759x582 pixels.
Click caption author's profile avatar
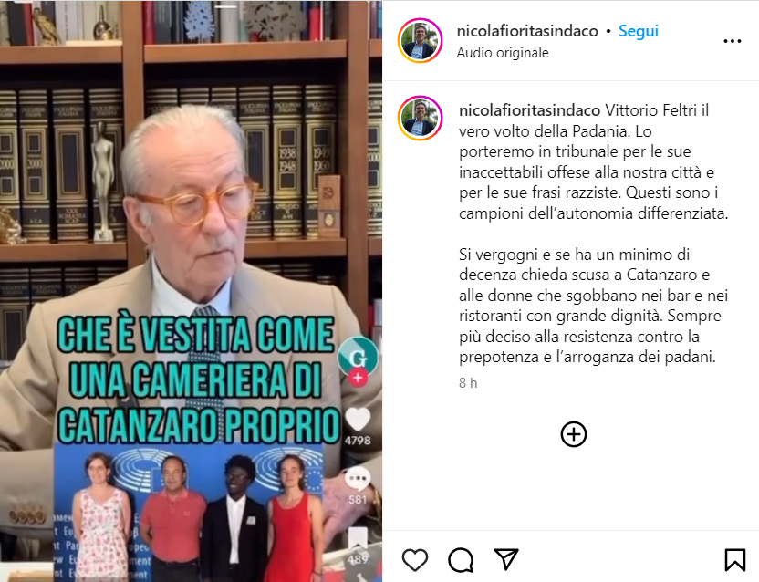420,119
